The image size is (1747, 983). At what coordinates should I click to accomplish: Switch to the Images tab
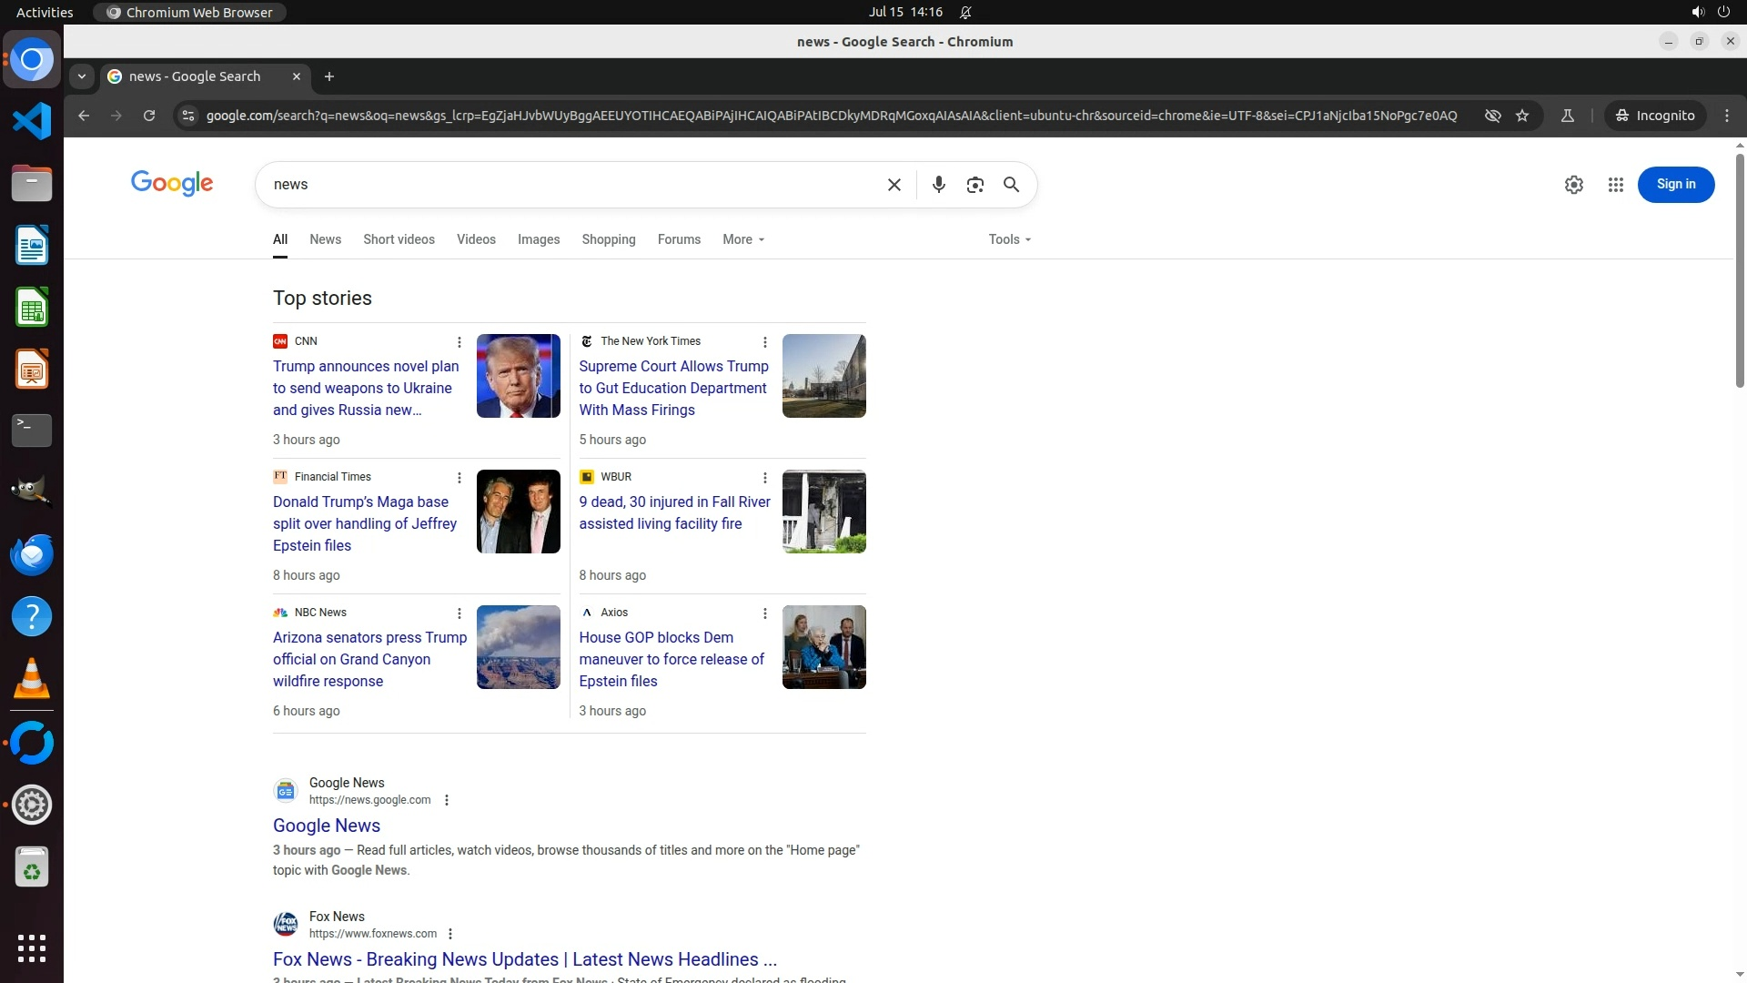[x=538, y=239]
